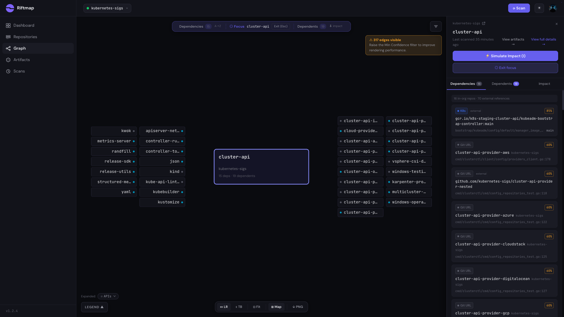Open the Scans clock icon
The height and width of the screenshot is (317, 564).
(8, 71)
